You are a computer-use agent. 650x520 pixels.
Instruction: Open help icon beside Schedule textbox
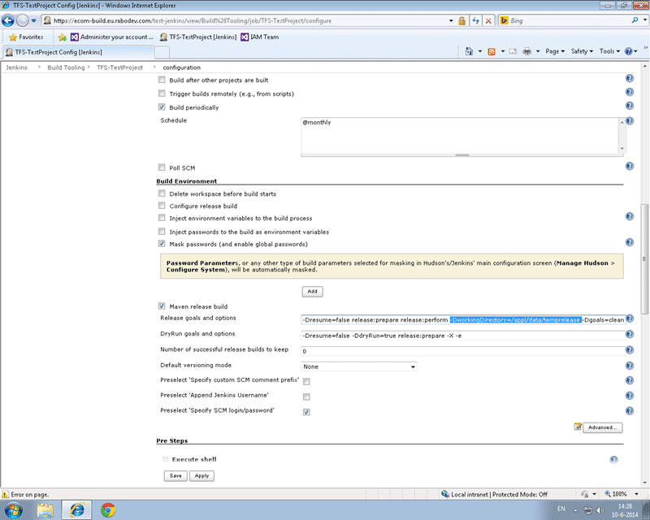click(630, 121)
